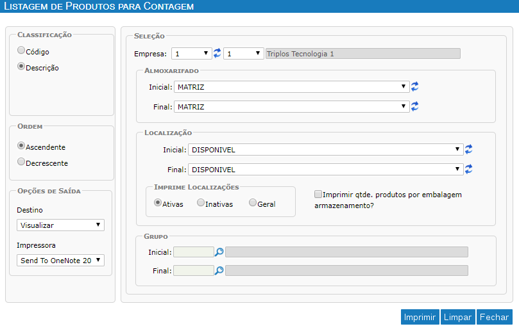
Task: Search for the Grupo Final using the magnifier
Action: 219,271
